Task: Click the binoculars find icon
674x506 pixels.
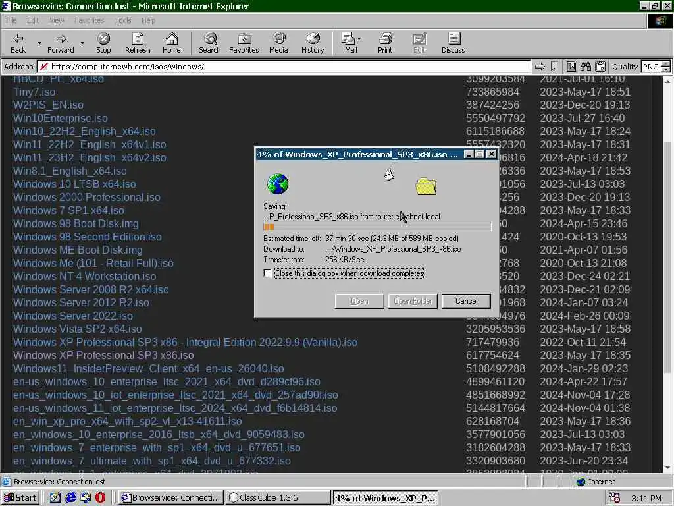Action: point(585,67)
